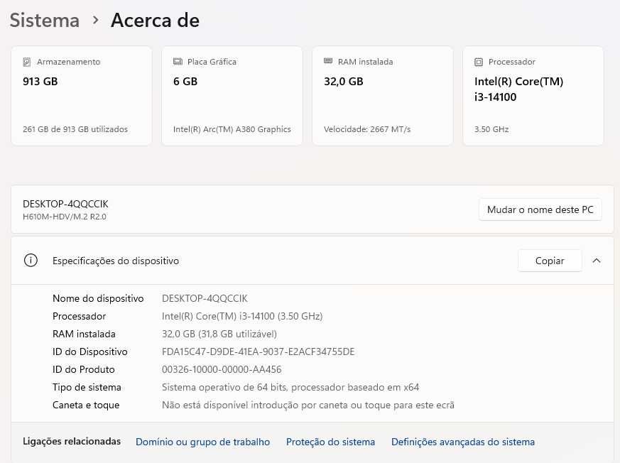Open the 913 GB storage card
Screen dimensions: 620x463
[82, 96]
